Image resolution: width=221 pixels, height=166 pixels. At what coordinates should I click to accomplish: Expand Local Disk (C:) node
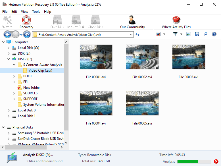pyautogui.click(x=9, y=48)
